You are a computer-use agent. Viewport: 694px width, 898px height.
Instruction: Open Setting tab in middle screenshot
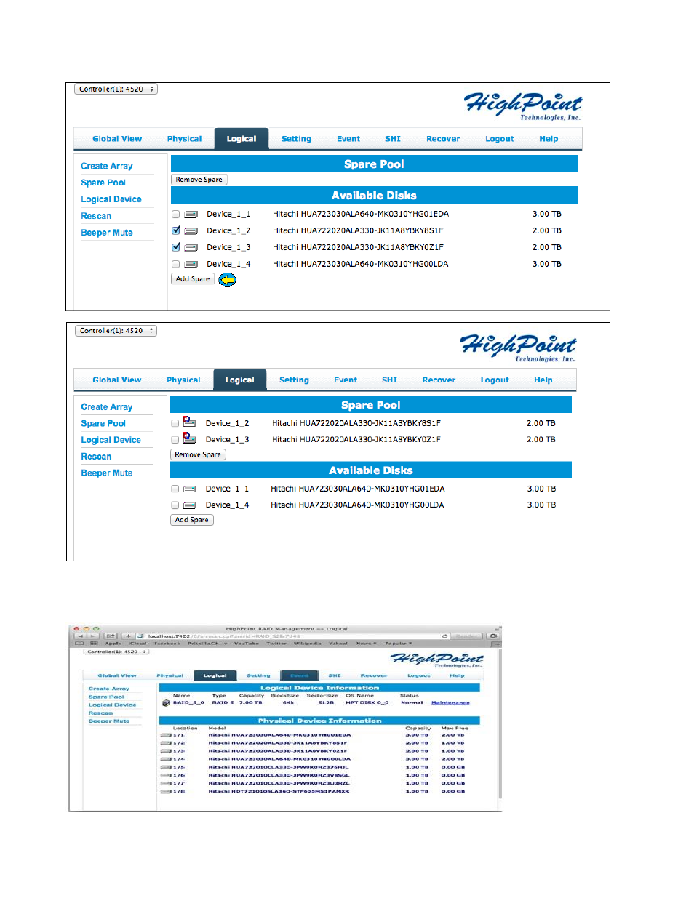[294, 380]
